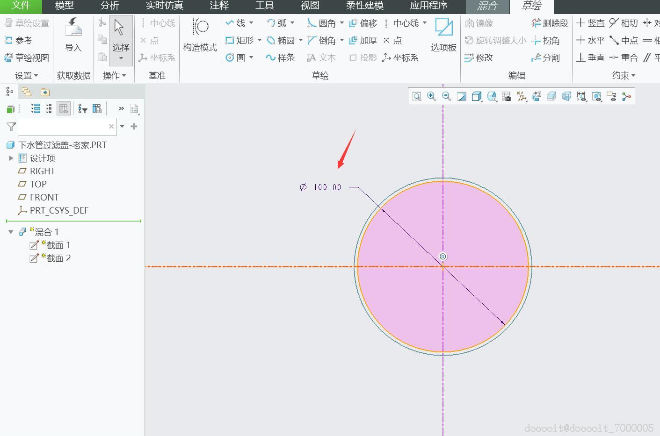This screenshot has width=660, height=436.
Task: Click the zoom out magnifier icon
Action: click(446, 96)
